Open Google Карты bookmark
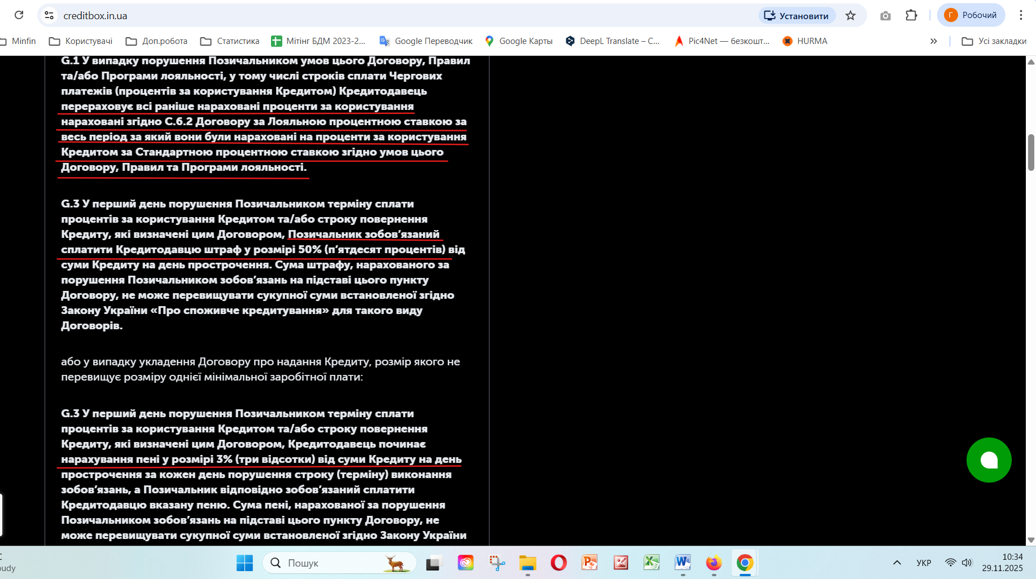This screenshot has height=579, width=1036. click(x=518, y=41)
